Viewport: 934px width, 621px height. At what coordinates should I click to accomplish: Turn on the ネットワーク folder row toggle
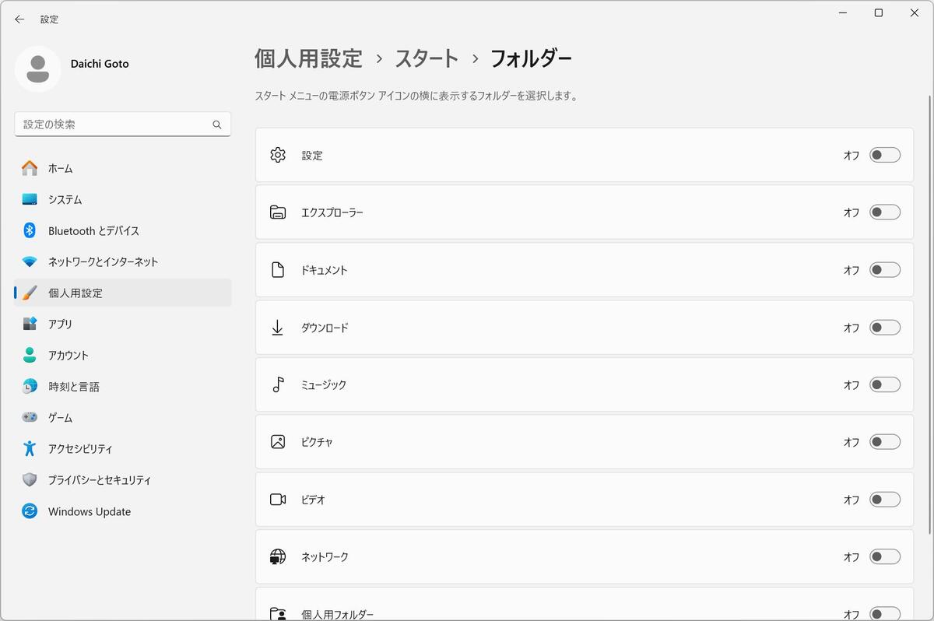885,557
